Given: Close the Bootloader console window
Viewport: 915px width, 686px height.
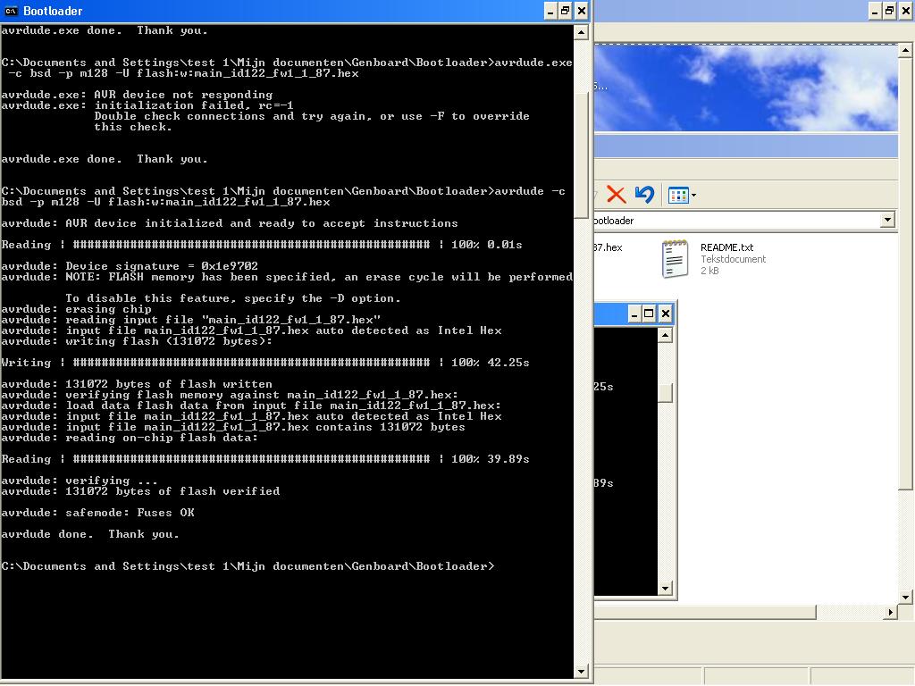Looking at the screenshot, I should 581,11.
